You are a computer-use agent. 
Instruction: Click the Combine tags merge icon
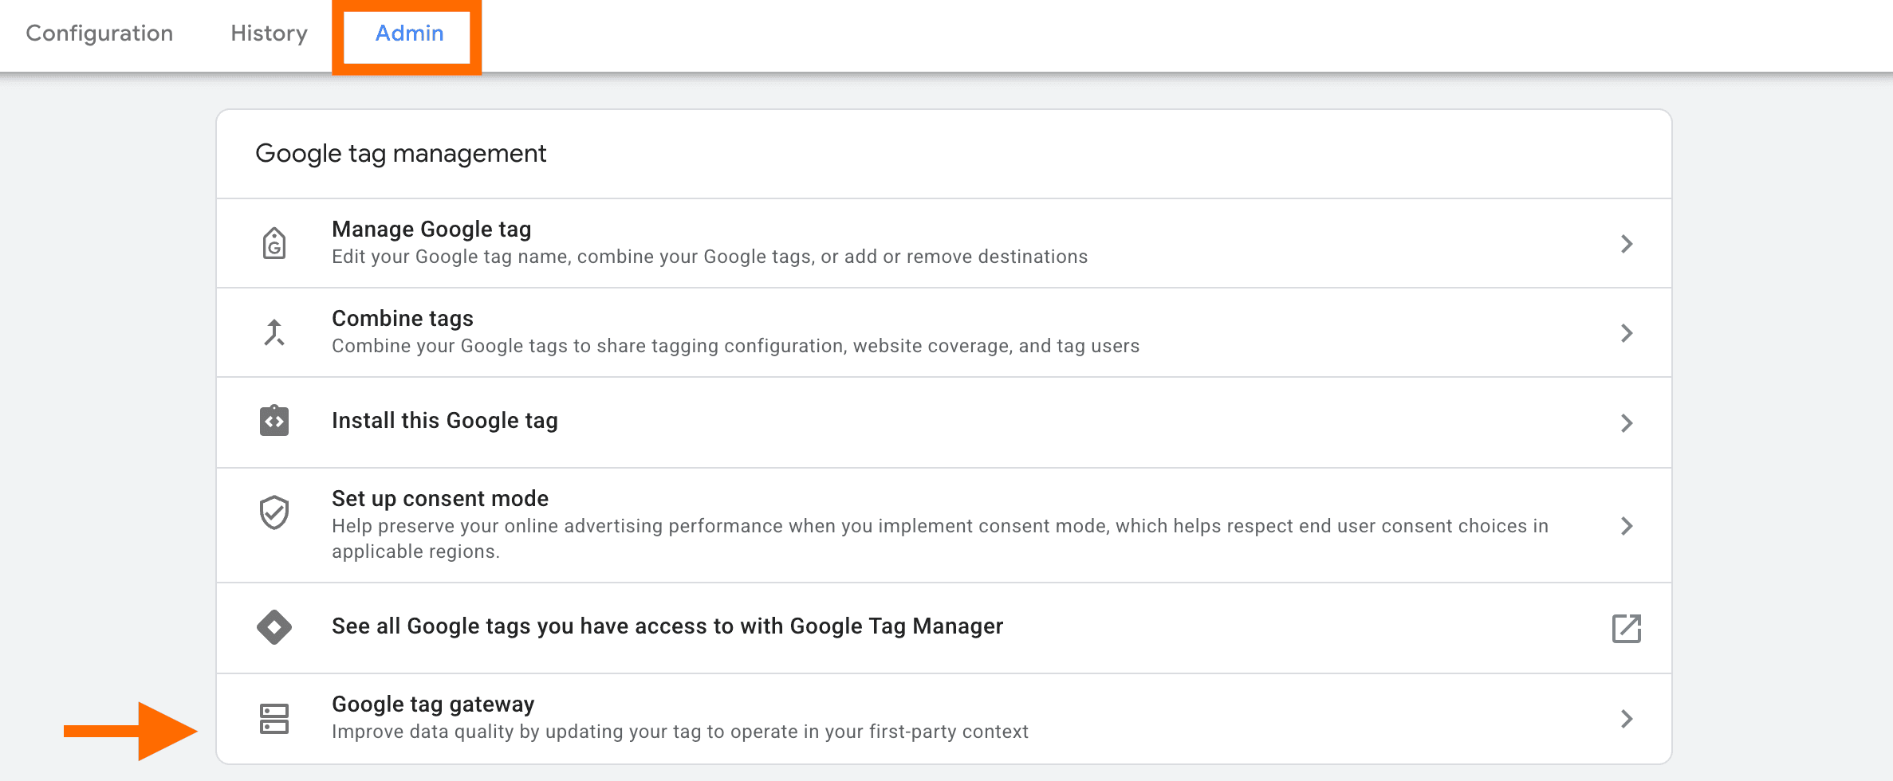click(274, 332)
